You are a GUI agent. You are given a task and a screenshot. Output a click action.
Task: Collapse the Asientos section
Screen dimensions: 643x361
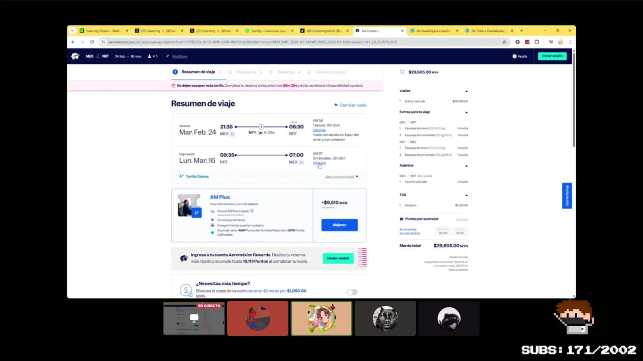point(466,166)
